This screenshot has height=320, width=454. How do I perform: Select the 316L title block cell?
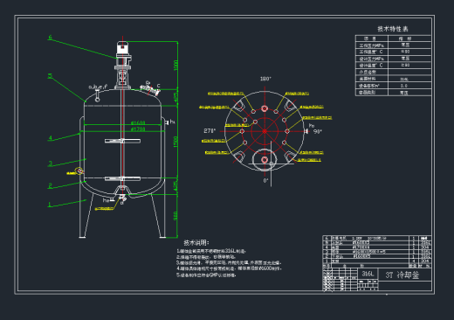(x=368, y=274)
